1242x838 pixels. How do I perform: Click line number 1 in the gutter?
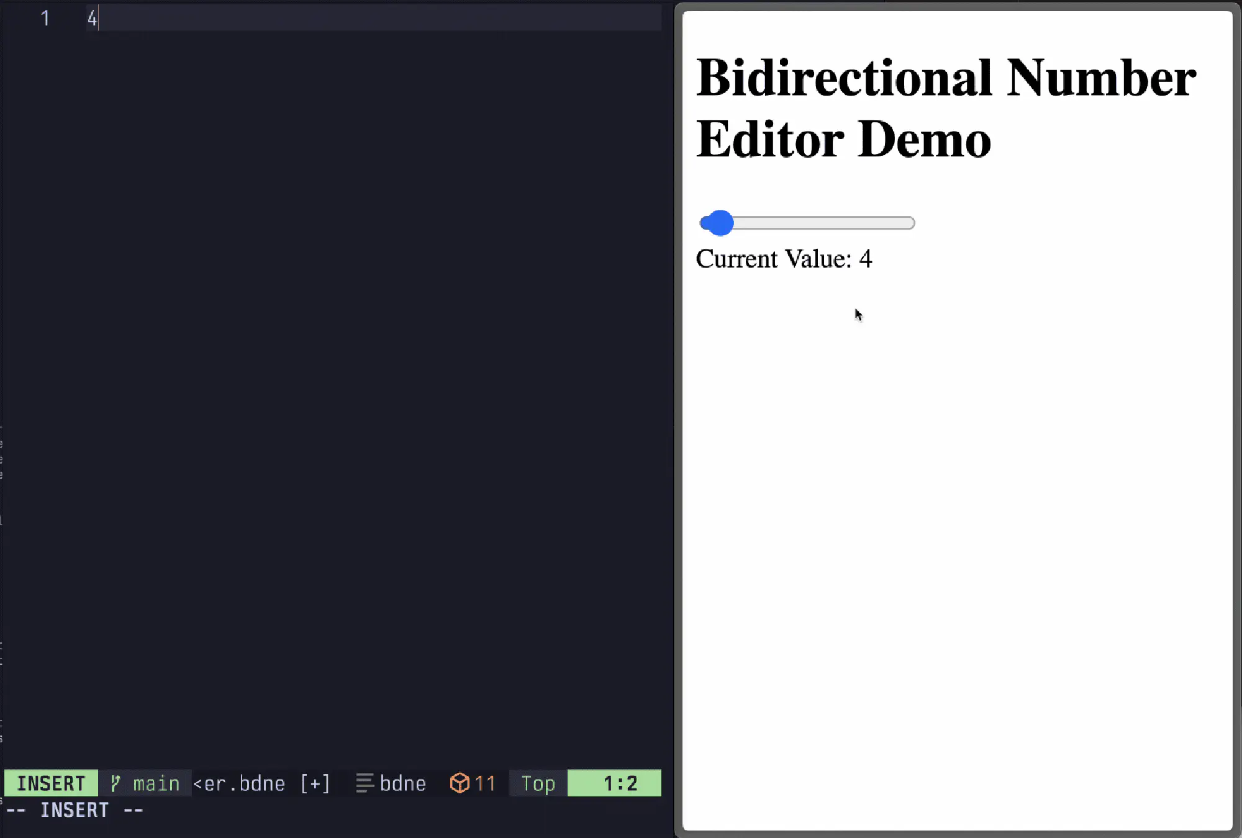[45, 19]
